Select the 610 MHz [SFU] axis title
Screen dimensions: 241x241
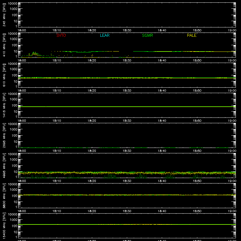click(x=4, y=75)
